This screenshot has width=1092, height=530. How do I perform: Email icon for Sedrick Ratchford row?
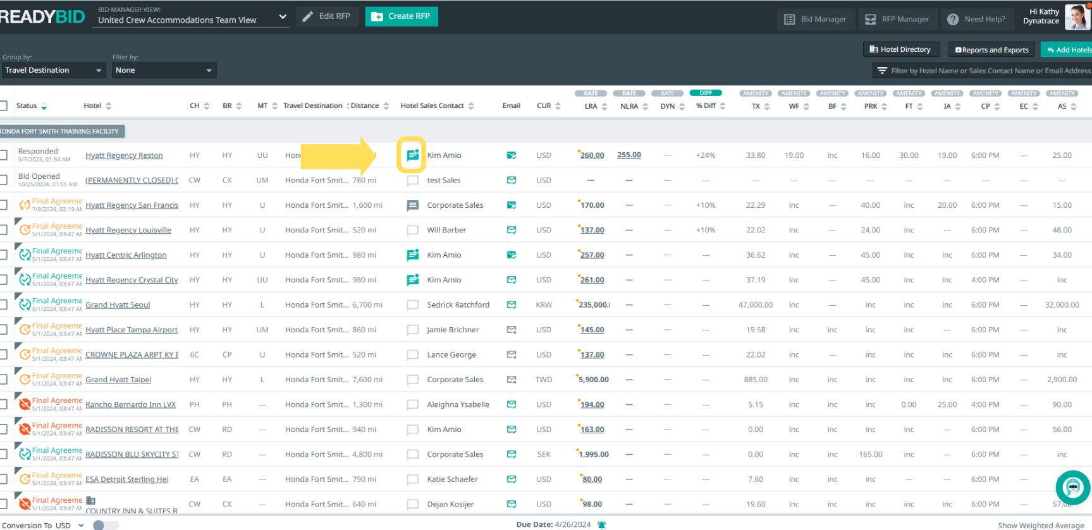[512, 305]
